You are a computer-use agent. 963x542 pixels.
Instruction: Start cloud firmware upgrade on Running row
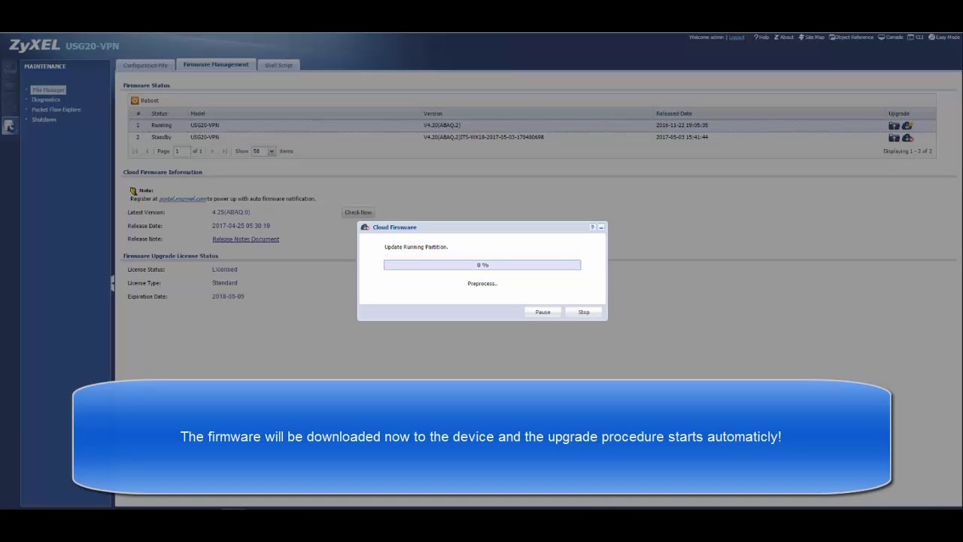click(x=907, y=126)
